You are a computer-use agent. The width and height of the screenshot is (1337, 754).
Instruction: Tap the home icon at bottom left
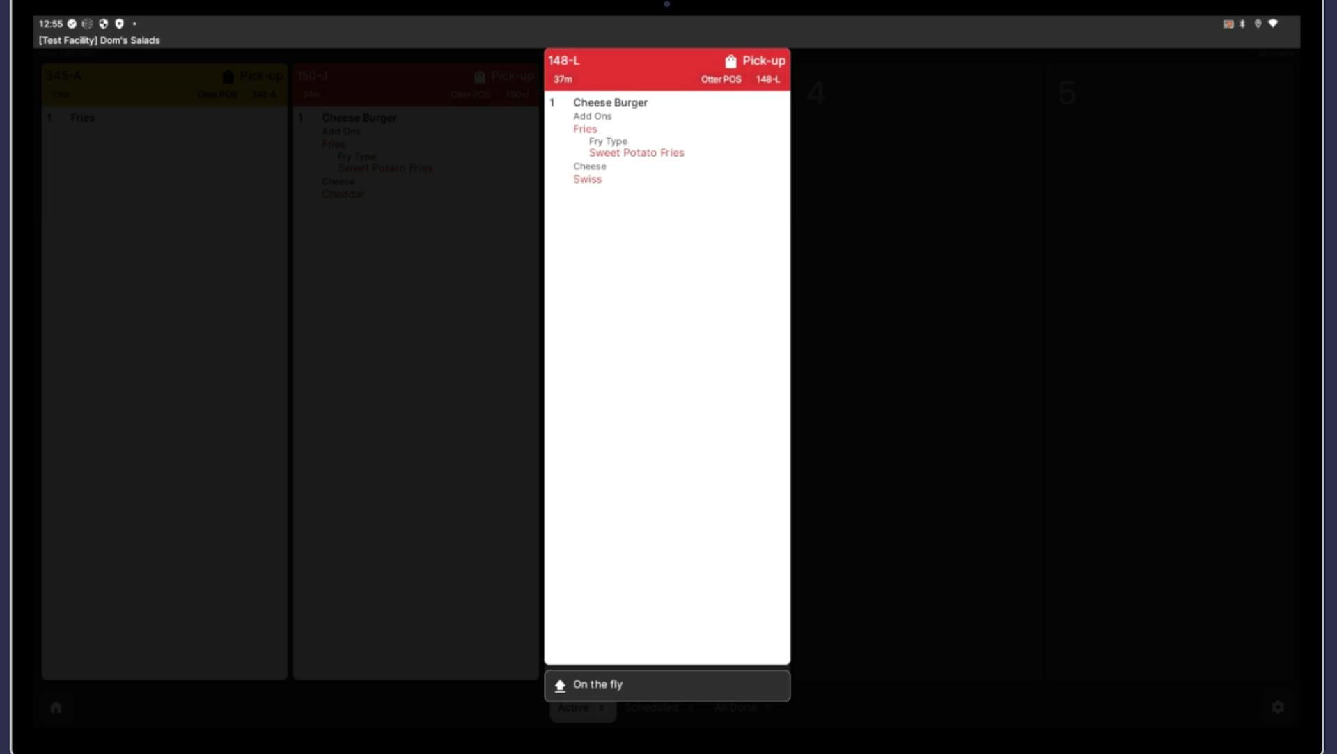56,707
